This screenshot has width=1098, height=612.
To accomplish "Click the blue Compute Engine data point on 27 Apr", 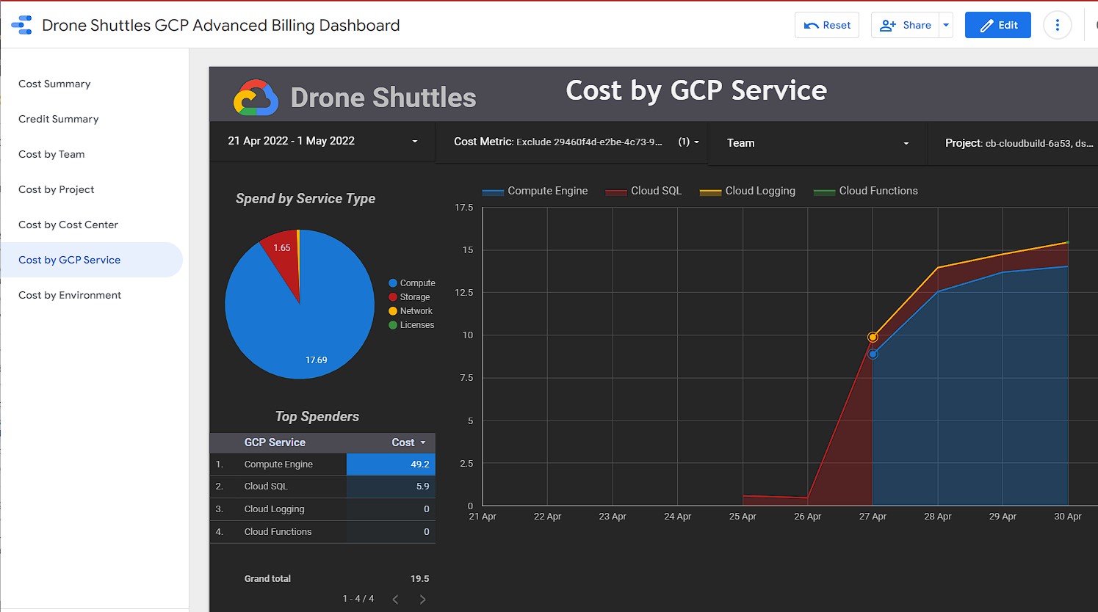I will click(873, 354).
